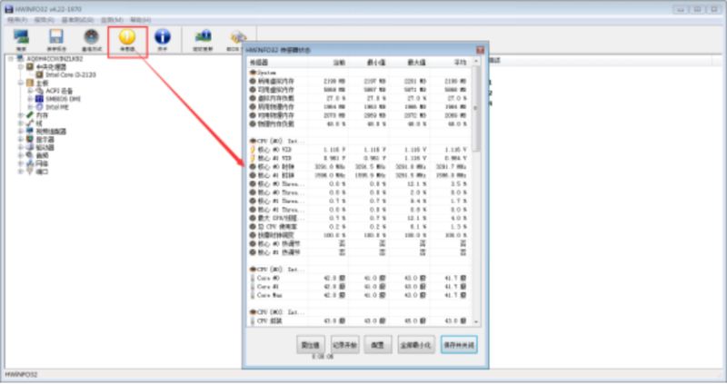
Task: Select the Core #1 temperature row
Action: (x=359, y=287)
